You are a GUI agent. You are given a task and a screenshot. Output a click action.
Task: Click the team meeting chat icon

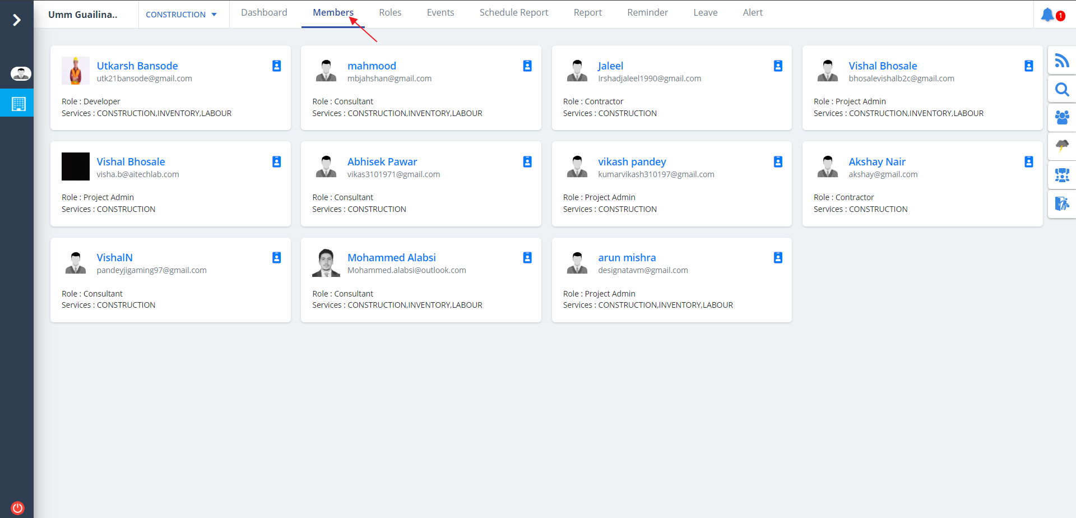click(x=1061, y=175)
